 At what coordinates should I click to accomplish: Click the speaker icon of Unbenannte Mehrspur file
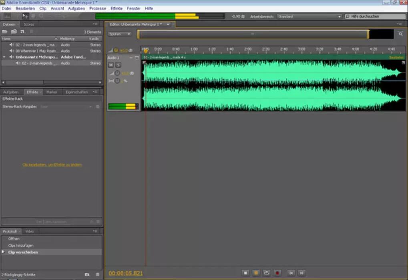click(x=12, y=57)
